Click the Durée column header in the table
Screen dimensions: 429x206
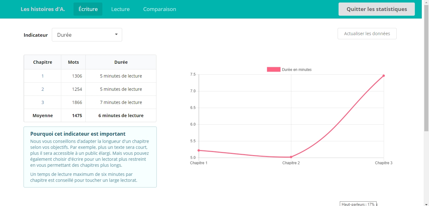point(121,62)
